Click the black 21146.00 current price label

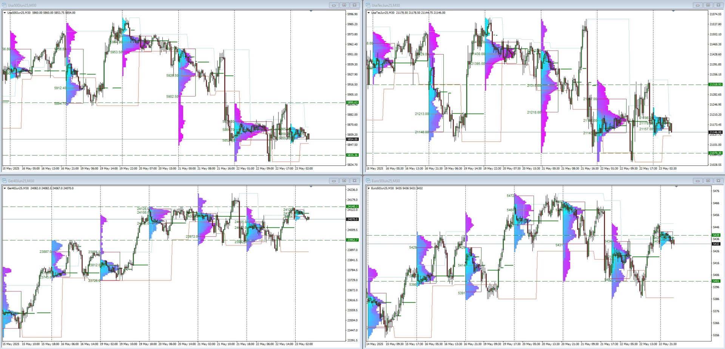click(716, 132)
